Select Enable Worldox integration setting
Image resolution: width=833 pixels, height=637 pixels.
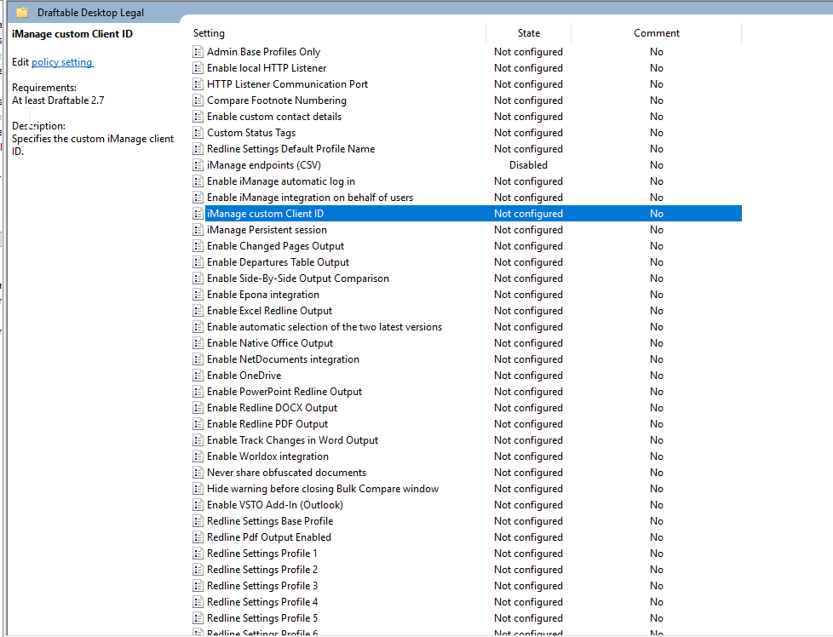(x=267, y=456)
